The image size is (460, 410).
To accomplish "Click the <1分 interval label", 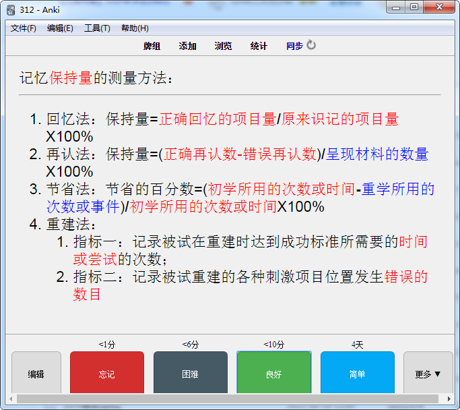I will 107,345.
